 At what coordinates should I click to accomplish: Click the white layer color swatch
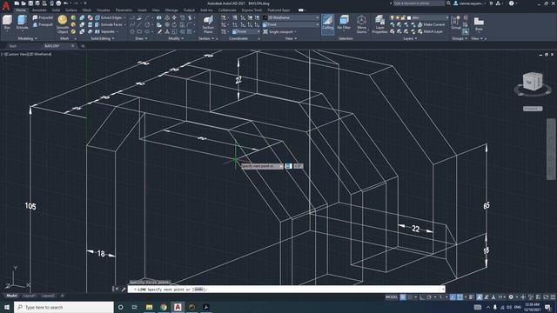(x=409, y=17)
